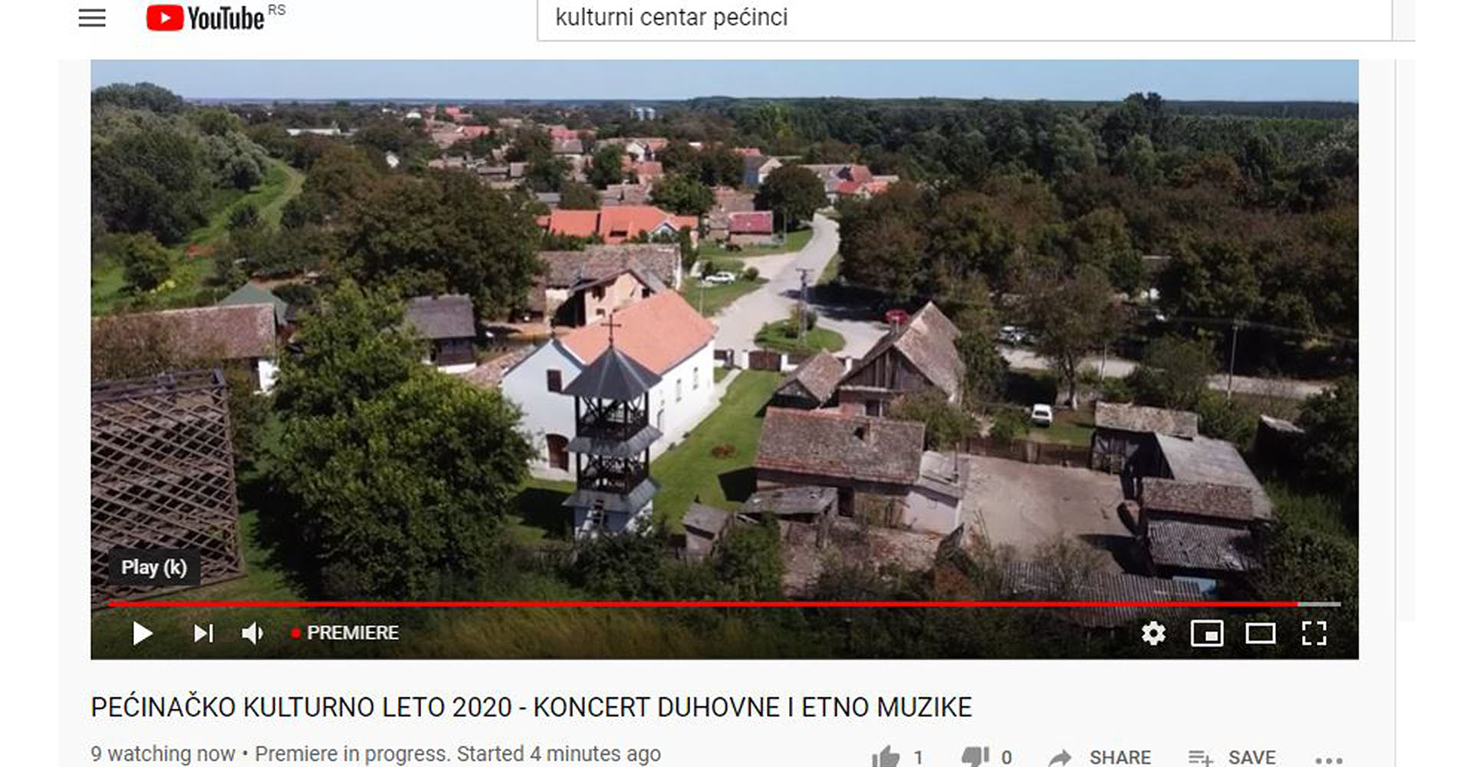This screenshot has width=1457, height=767.
Task: Mute the video volume
Action: 252,634
